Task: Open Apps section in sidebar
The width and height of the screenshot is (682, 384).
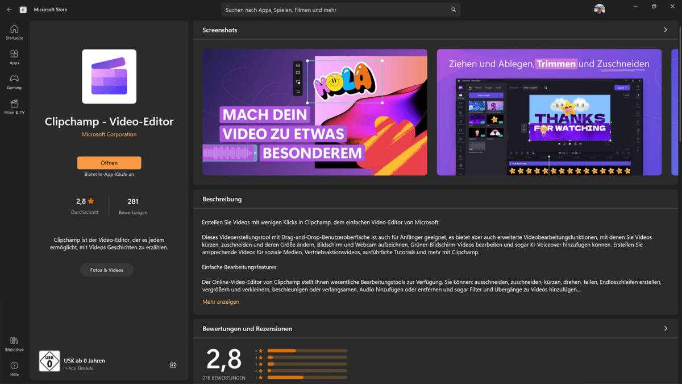Action: [x=14, y=57]
